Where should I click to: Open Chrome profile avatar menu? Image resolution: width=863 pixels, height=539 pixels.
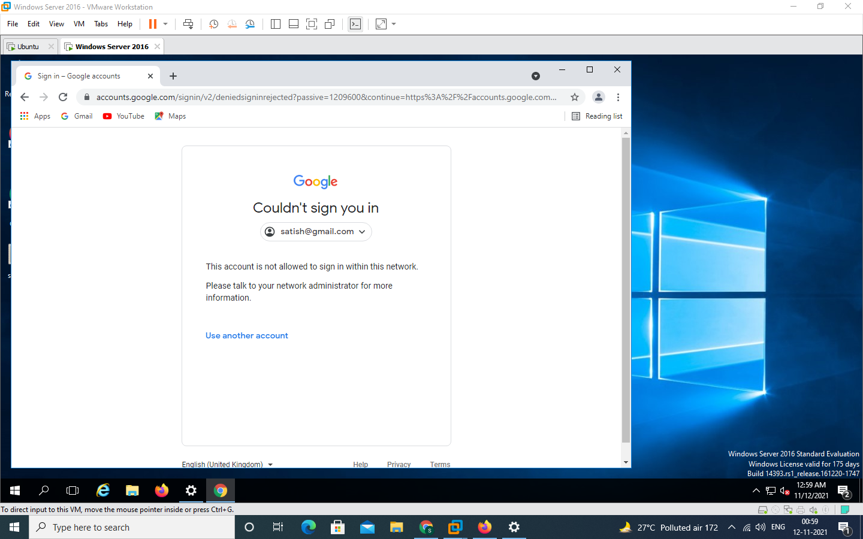pyautogui.click(x=598, y=97)
